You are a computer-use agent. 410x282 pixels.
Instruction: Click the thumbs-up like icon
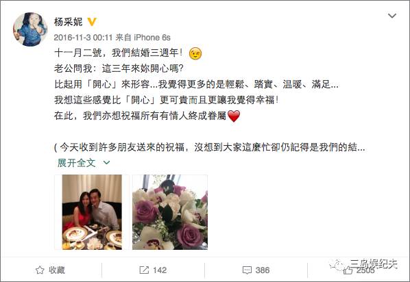tap(348, 270)
